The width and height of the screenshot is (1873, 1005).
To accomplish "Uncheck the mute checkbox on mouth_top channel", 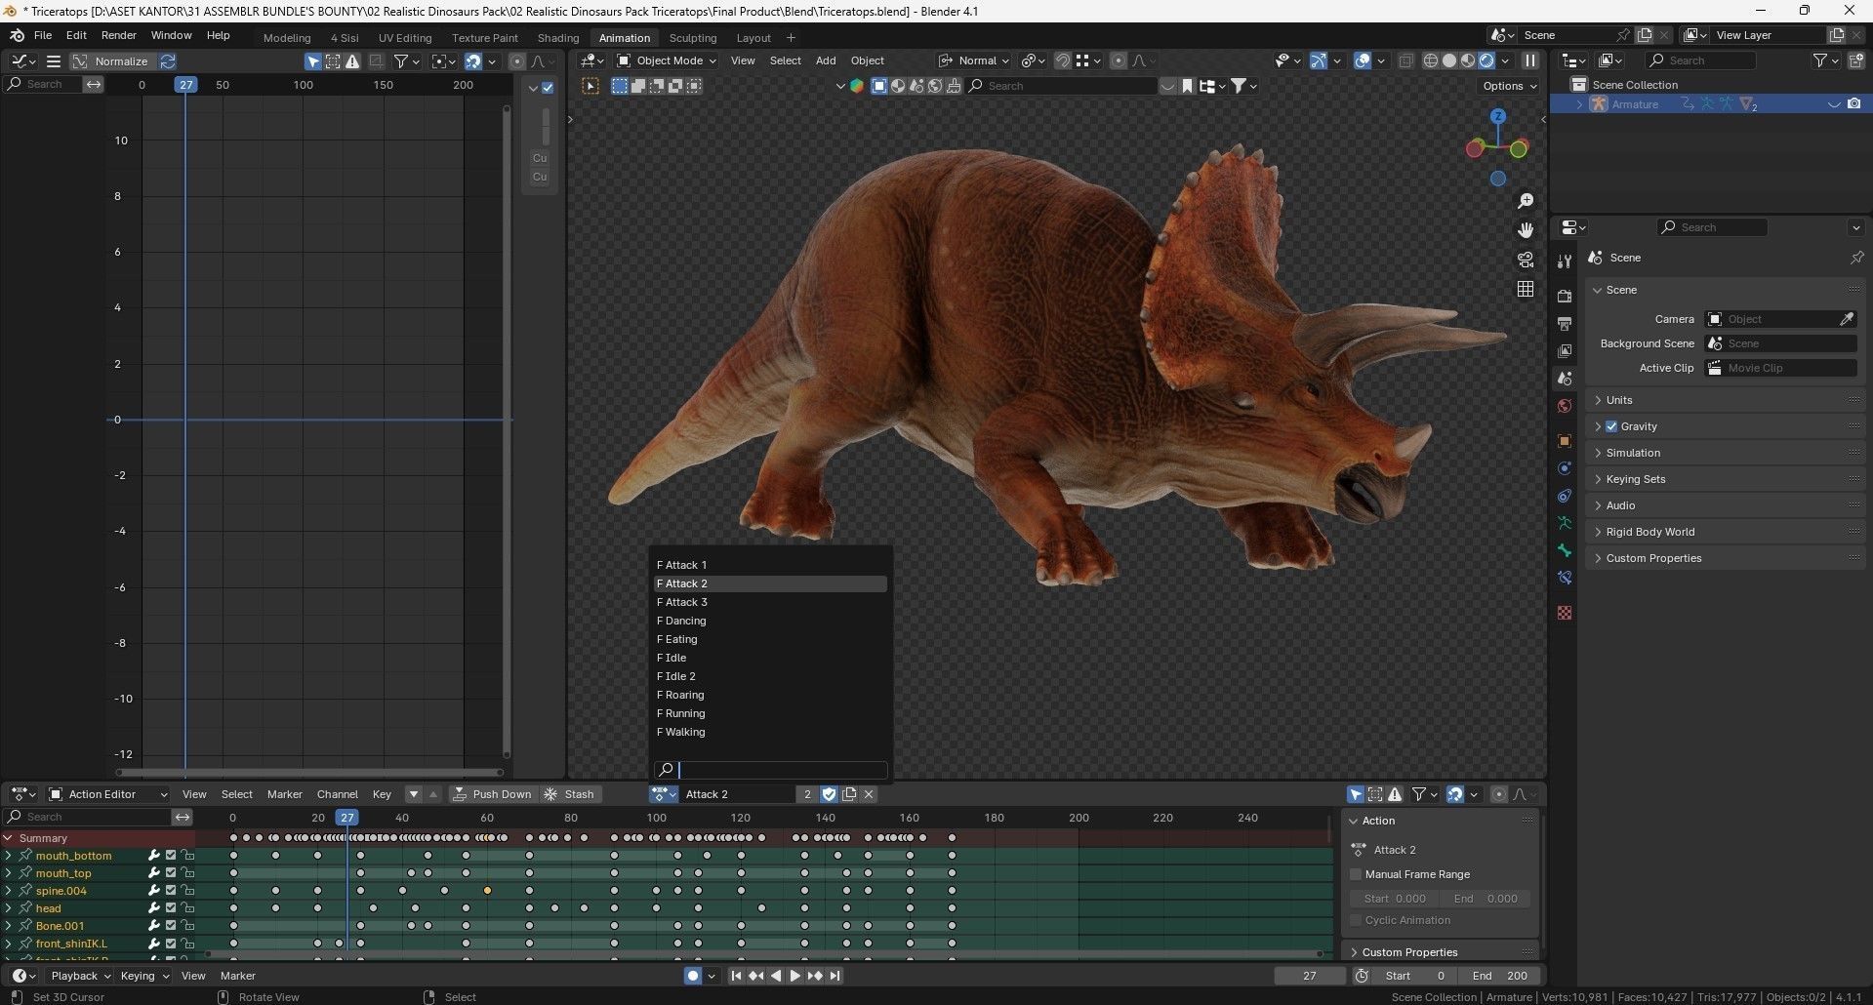I will point(171,873).
